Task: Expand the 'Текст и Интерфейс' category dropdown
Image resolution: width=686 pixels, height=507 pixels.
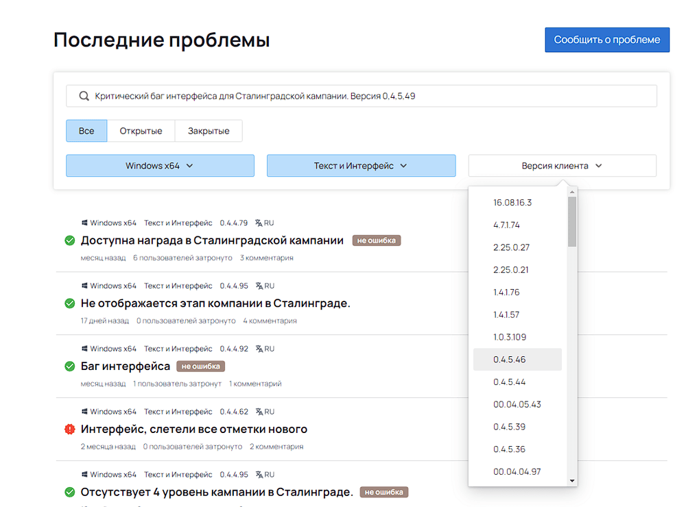Action: coord(361,166)
